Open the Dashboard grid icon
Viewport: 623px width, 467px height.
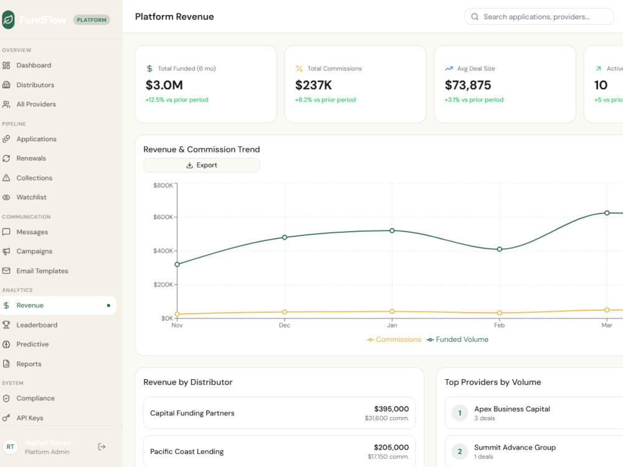6,65
